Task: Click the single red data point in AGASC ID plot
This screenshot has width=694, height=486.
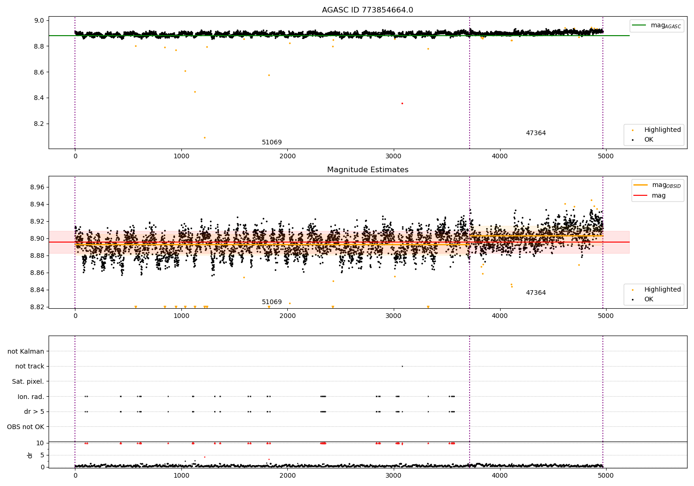Action: pos(402,103)
